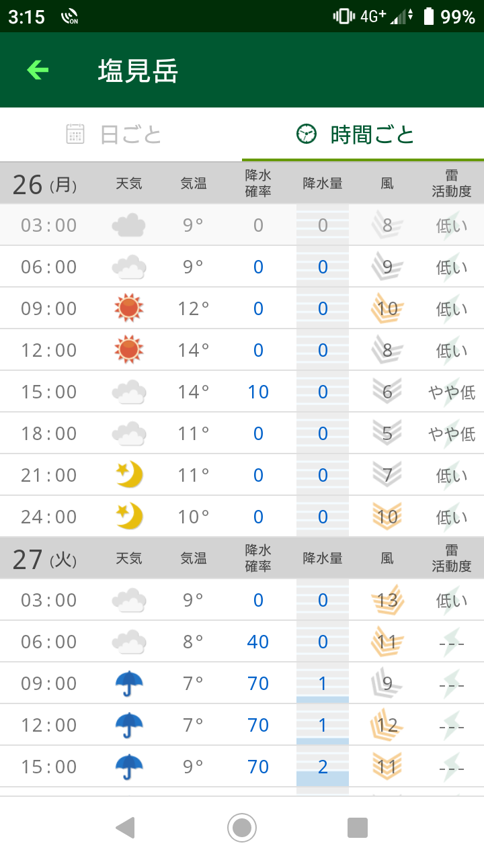Tap the 26 (月) date header
The image size is (484, 860).
[x=44, y=183]
